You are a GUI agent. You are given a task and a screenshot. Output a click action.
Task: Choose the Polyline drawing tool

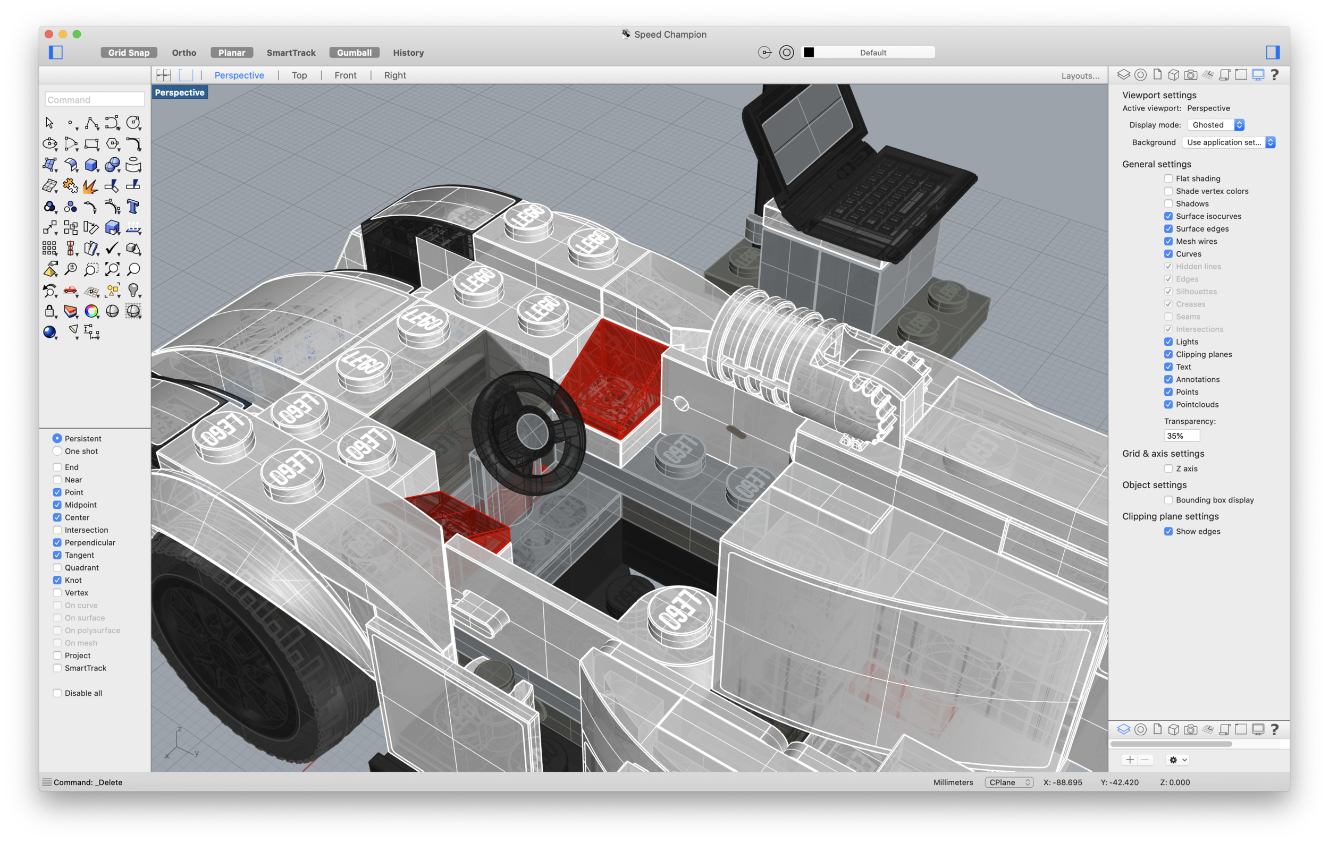(x=91, y=122)
